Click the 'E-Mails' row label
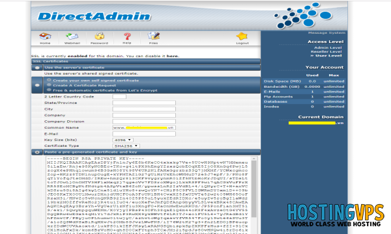This screenshot has width=391, height=234. pos(272,92)
